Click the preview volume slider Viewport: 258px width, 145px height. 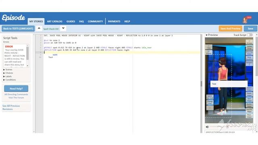(x=219, y=127)
